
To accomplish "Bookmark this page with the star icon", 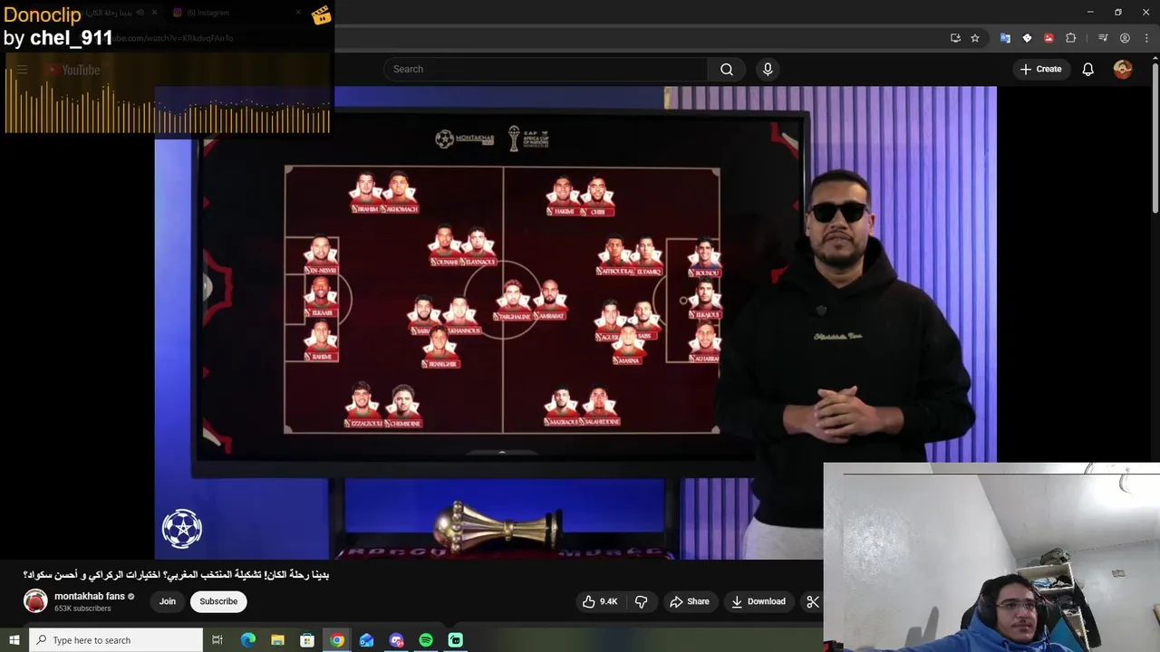I will coord(975,38).
